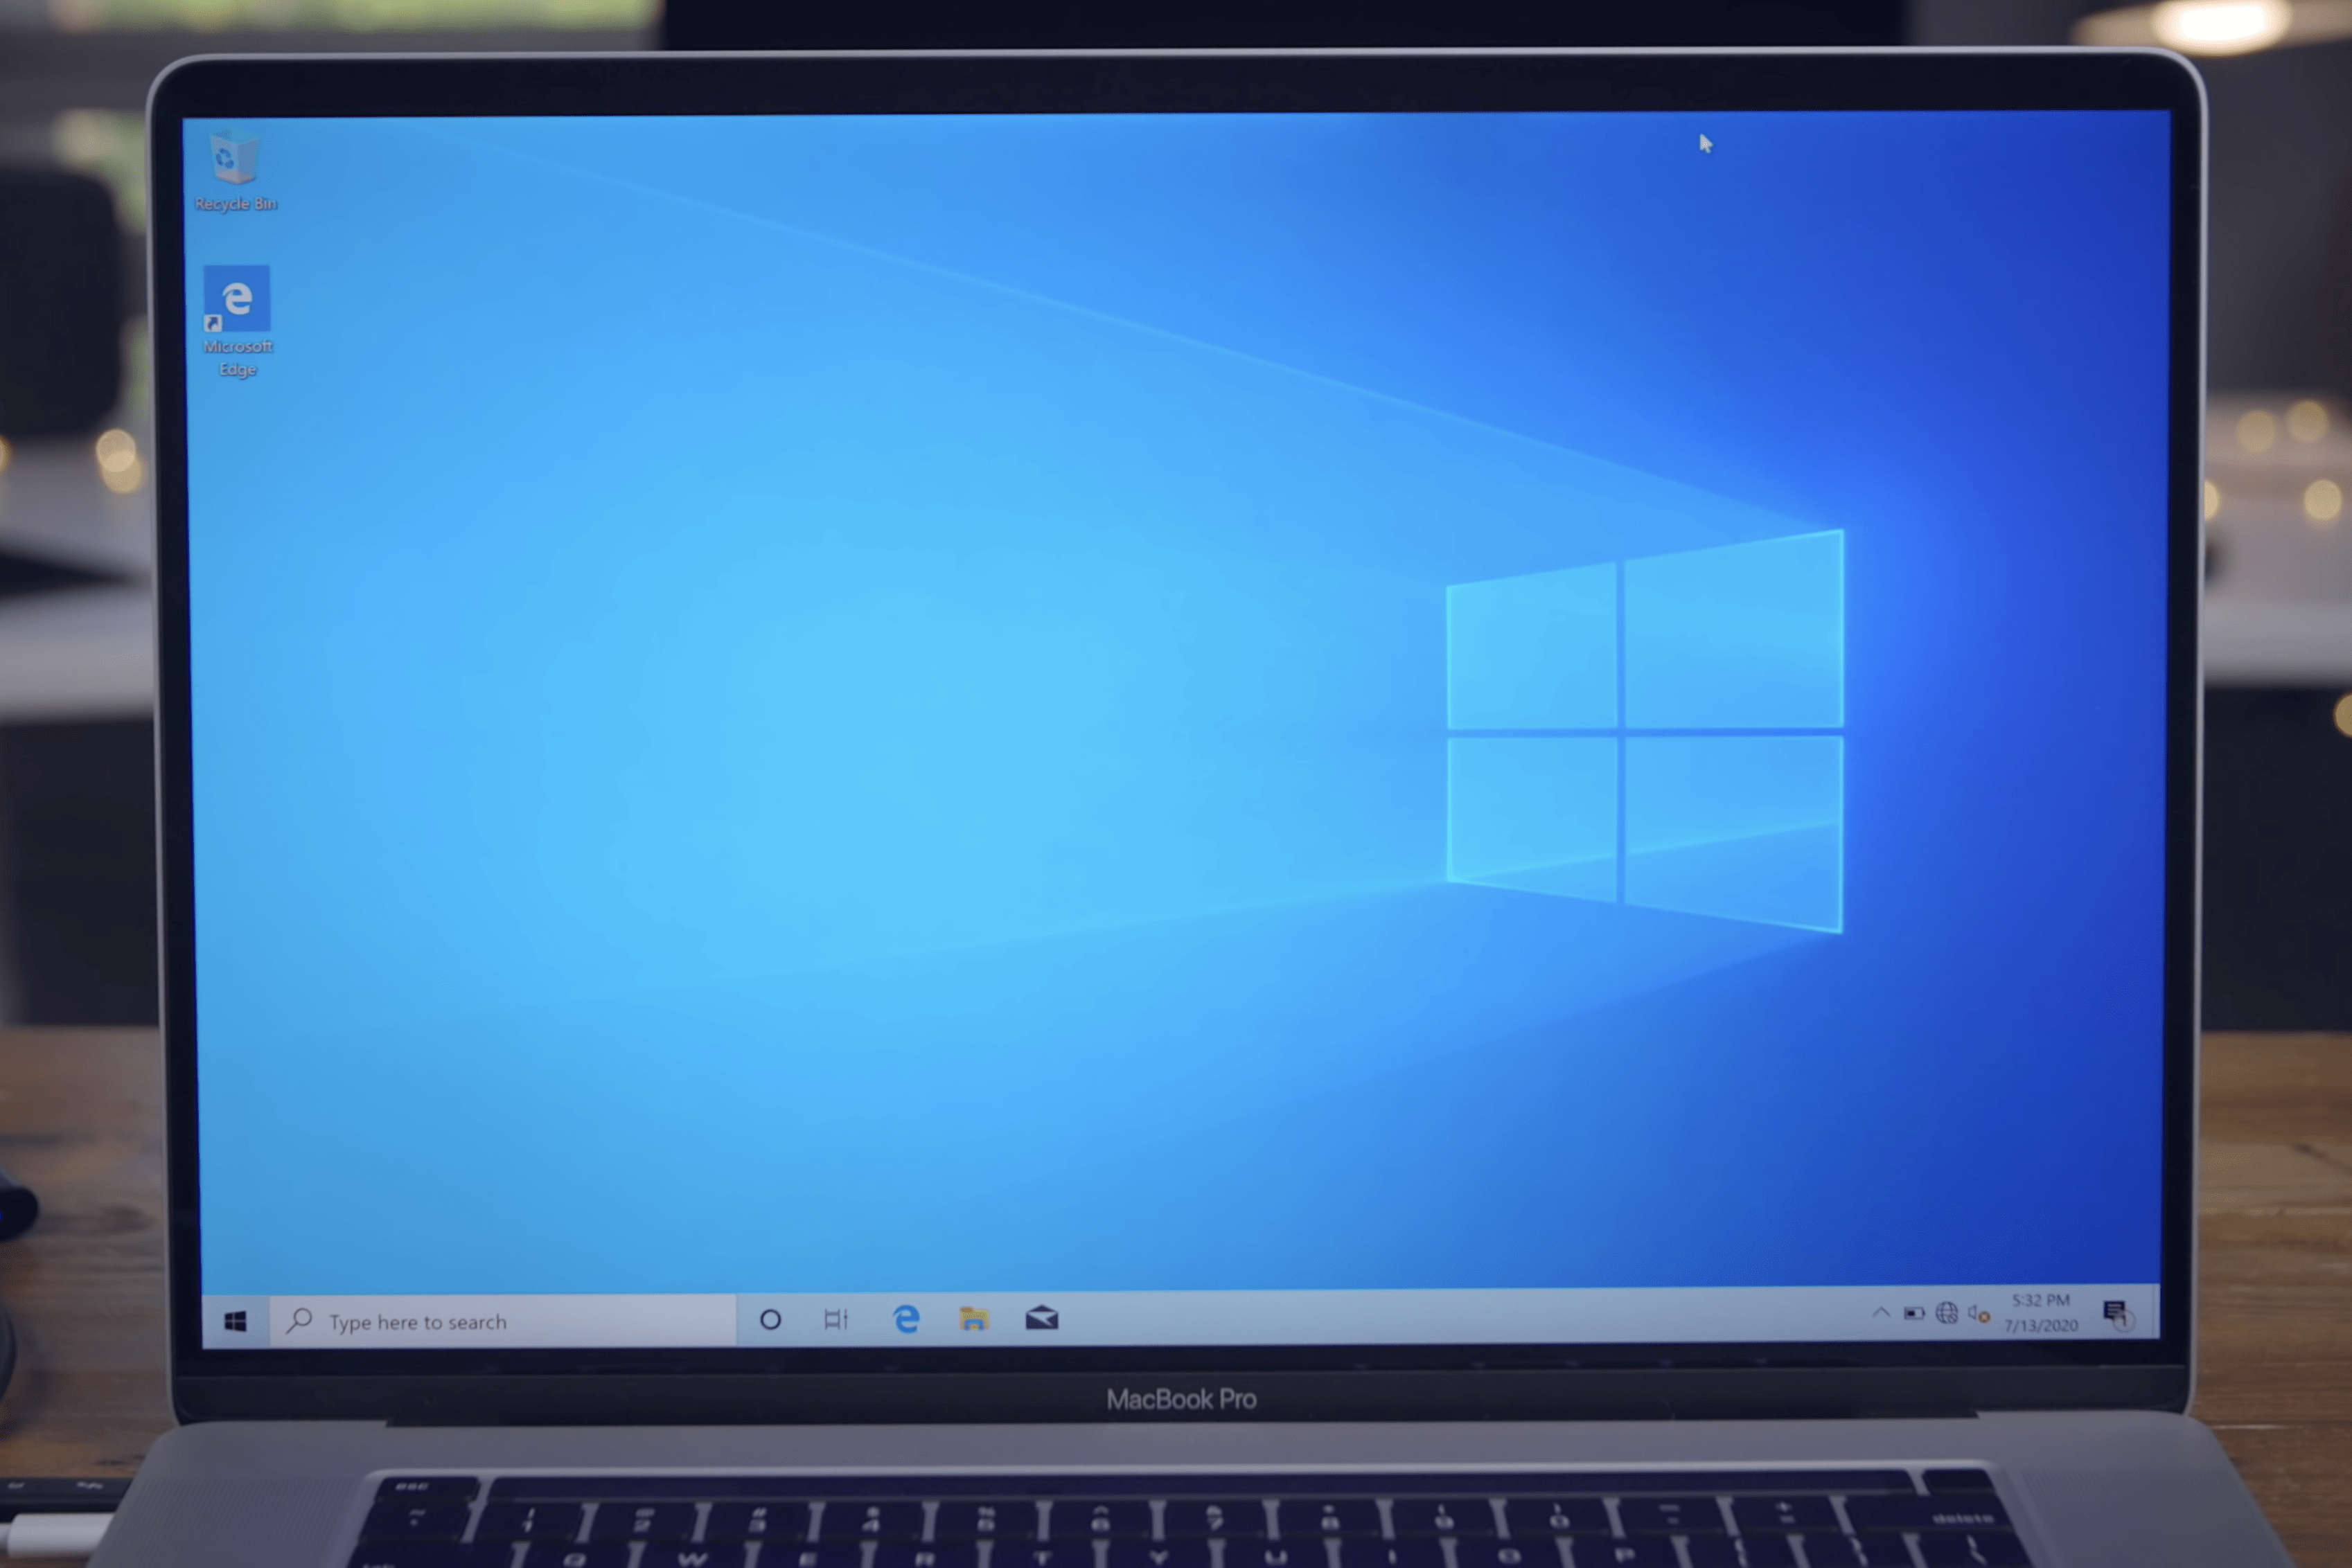The height and width of the screenshot is (1568, 2352).
Task: Open File Explorer from the taskbar
Action: click(x=973, y=1319)
